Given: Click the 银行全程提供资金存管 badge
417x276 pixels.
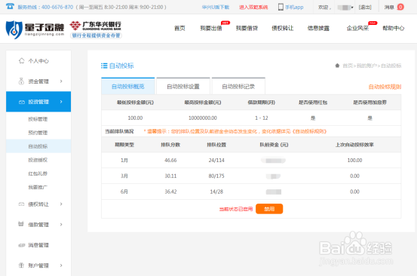Looking at the screenshot, I should tap(96, 35).
